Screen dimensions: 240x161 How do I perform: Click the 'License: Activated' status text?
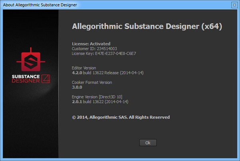pos(91,44)
